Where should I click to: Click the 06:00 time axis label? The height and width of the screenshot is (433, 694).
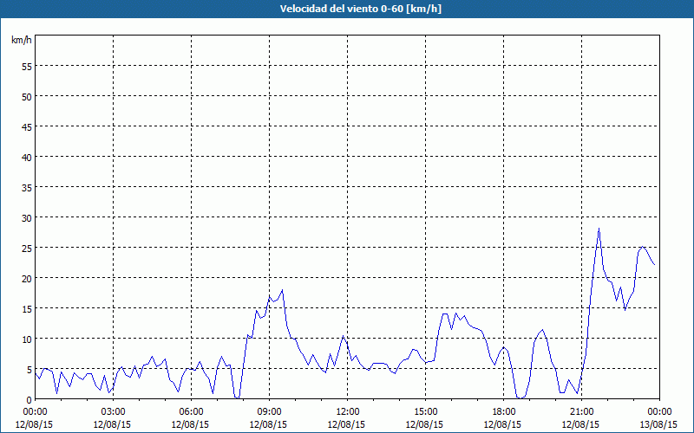191,412
